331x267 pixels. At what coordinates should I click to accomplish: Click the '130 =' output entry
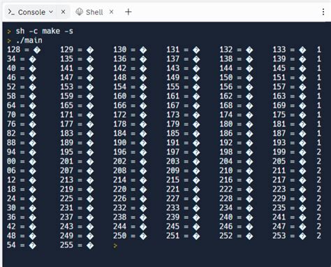(130, 49)
